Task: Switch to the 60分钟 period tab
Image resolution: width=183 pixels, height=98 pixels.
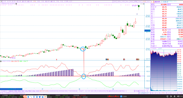Action: [30, 2]
